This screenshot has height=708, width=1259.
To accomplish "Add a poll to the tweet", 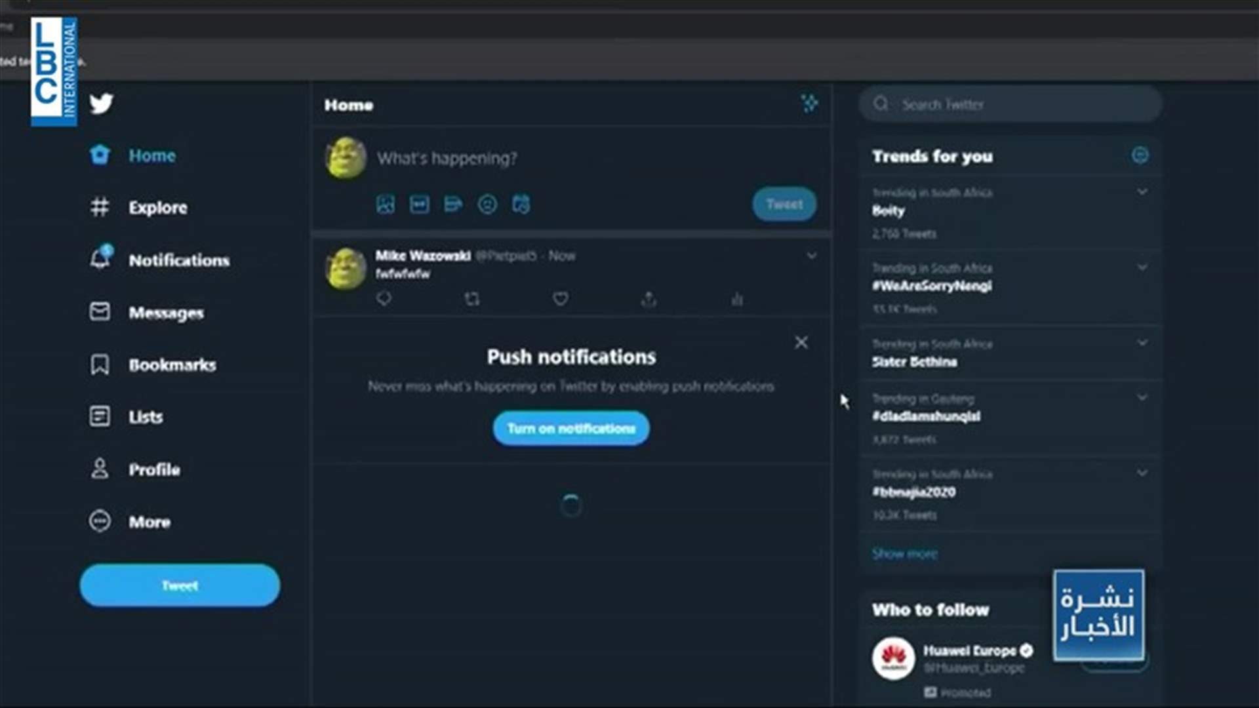I will point(453,205).
